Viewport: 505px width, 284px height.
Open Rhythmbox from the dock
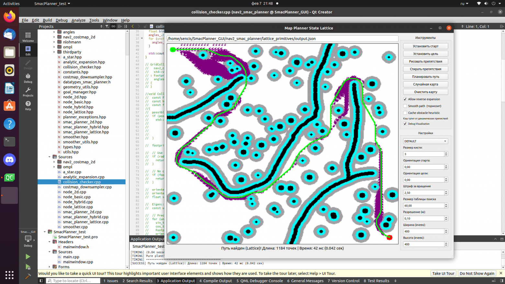[9, 70]
